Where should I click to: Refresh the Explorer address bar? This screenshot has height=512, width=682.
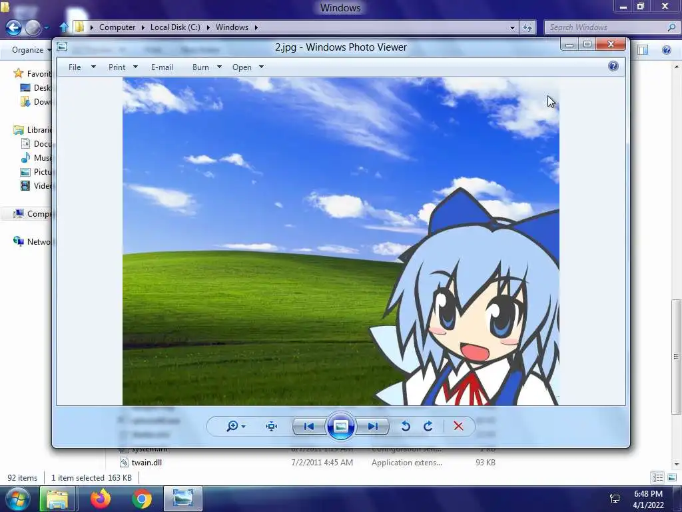click(x=527, y=27)
